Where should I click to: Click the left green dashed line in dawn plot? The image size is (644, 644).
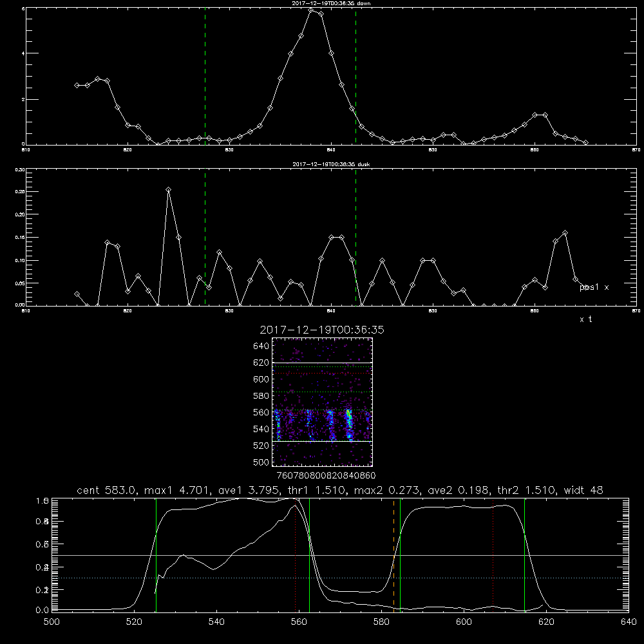[205, 76]
